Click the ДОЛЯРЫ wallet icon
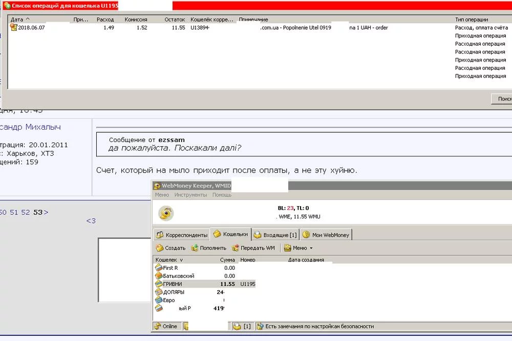Image resolution: width=512 pixels, height=341 pixels. click(159, 292)
